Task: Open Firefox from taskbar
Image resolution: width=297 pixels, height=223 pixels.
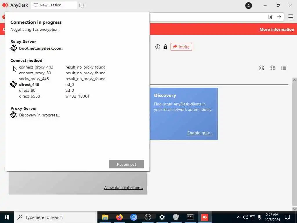Action: click(x=119, y=217)
